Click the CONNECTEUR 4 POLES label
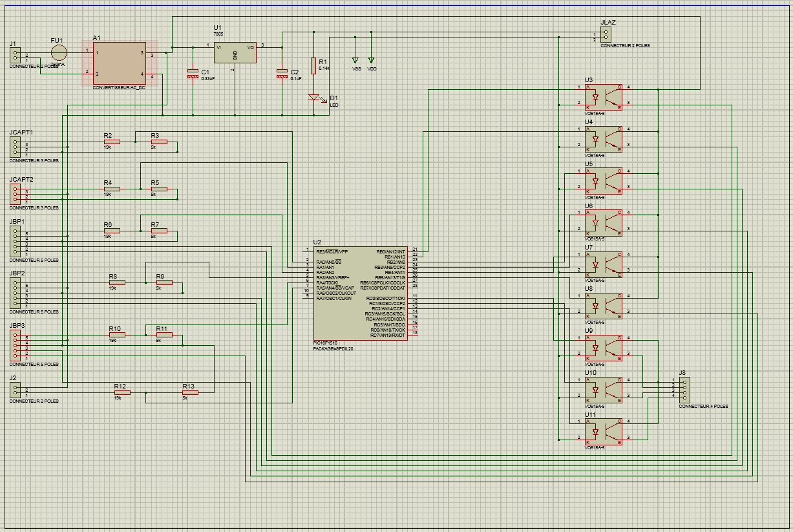793x532 pixels. tap(703, 407)
